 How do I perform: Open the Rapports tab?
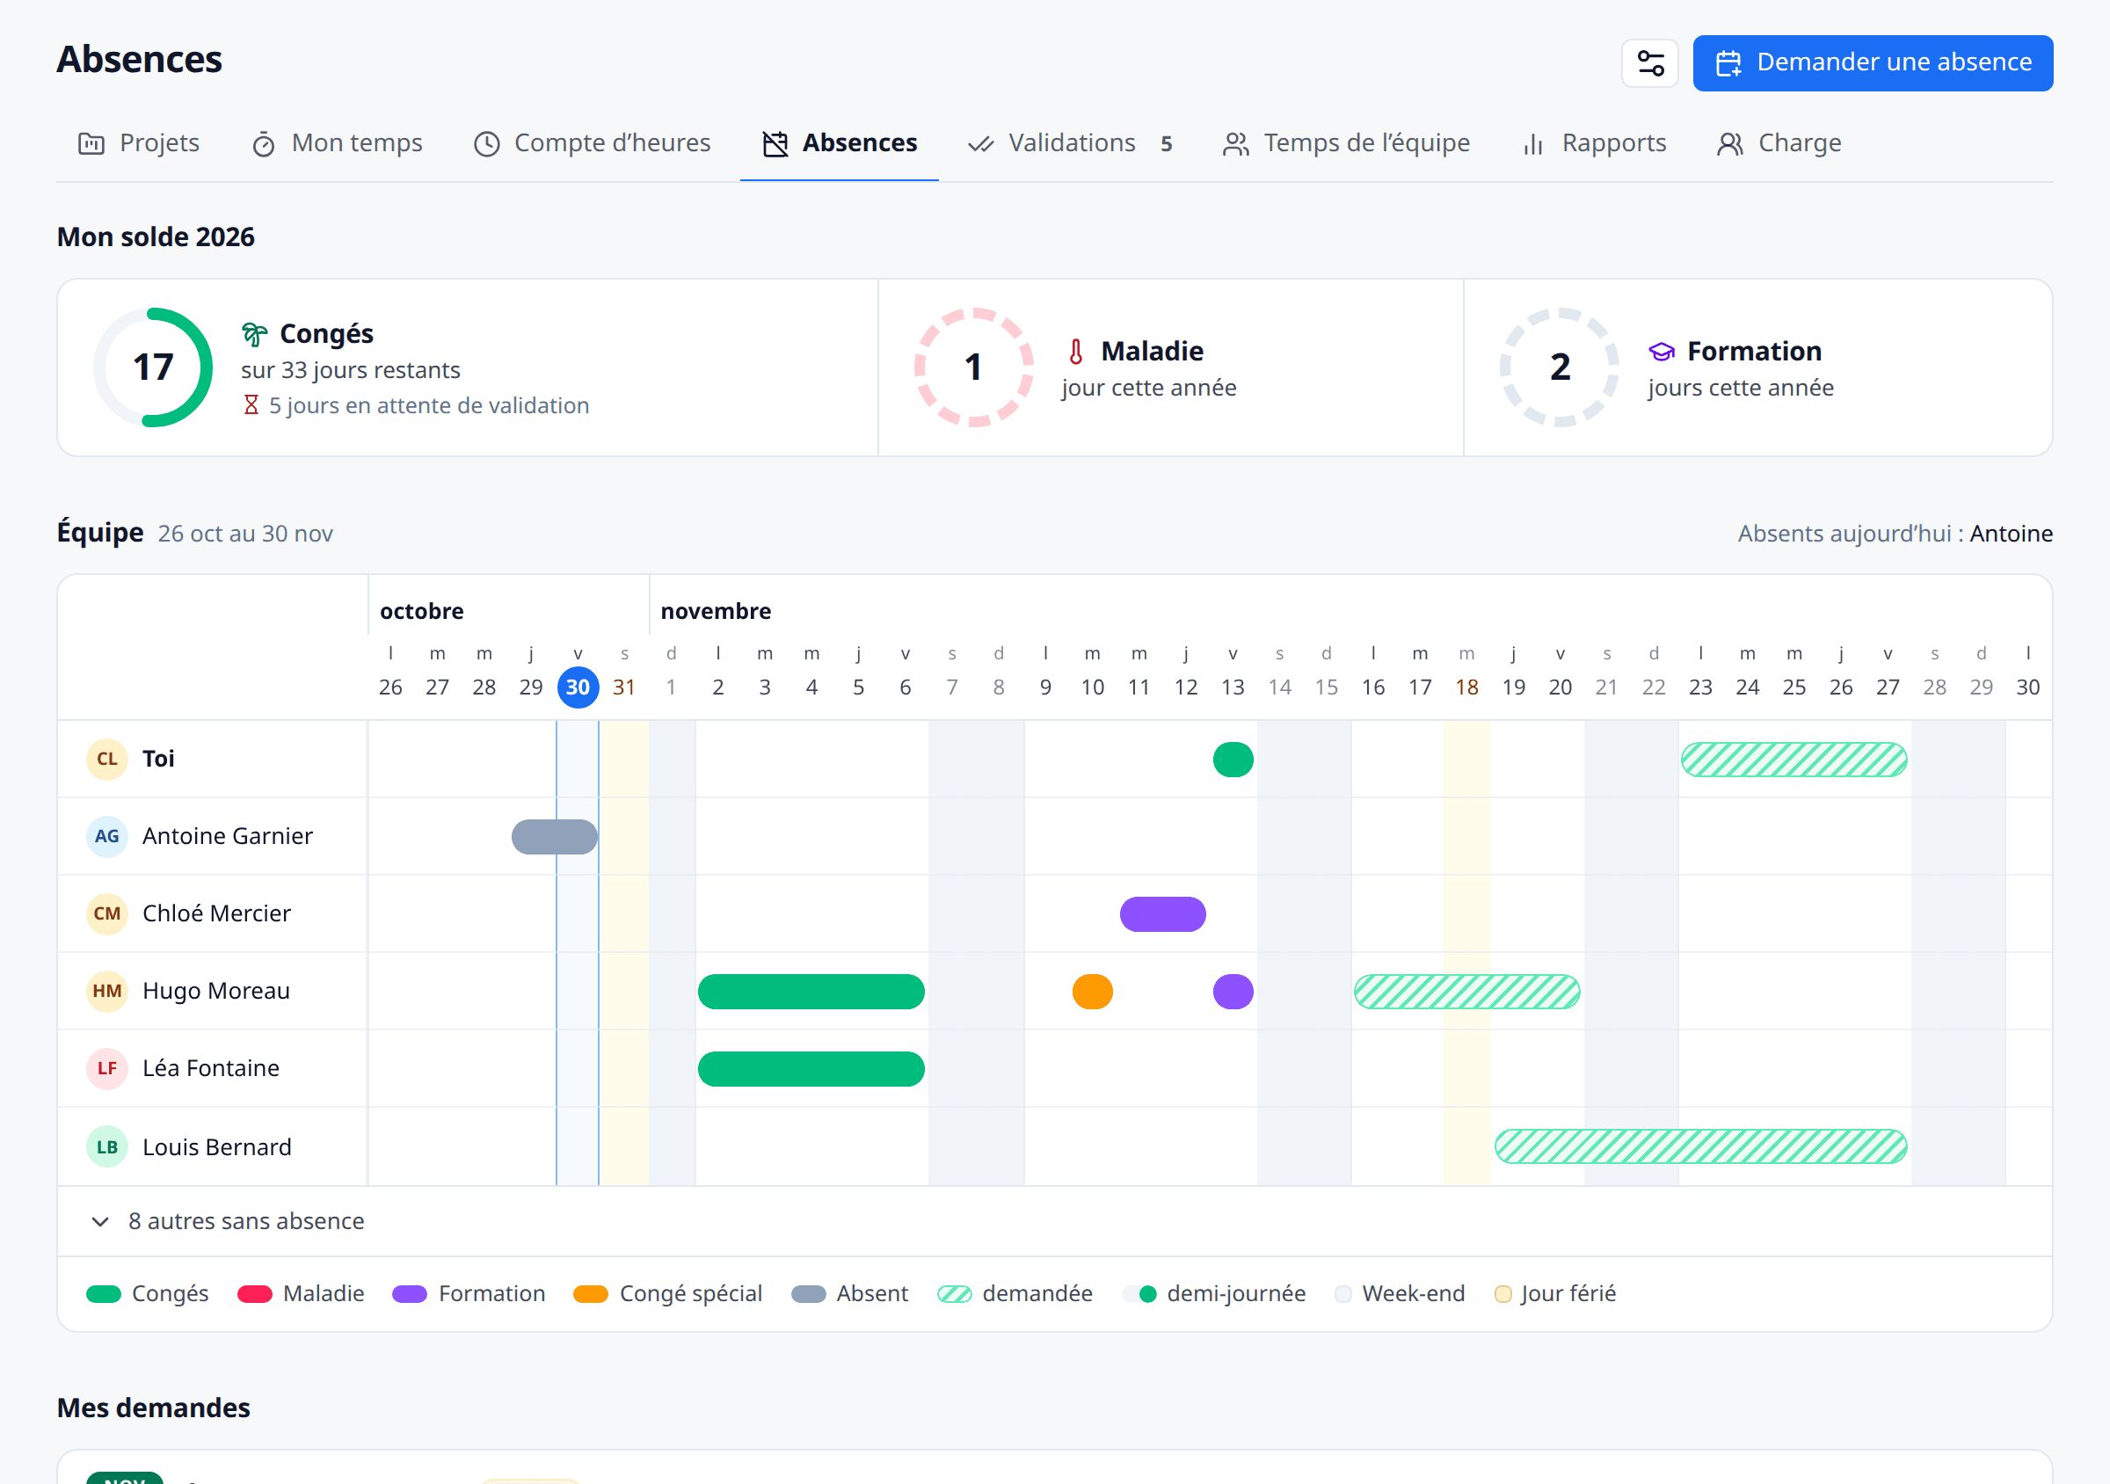coord(1595,143)
